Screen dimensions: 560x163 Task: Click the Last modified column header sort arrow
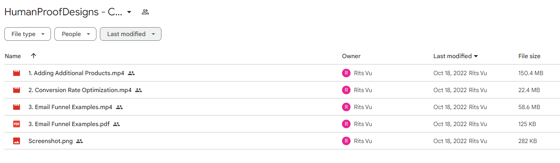pyautogui.click(x=476, y=56)
